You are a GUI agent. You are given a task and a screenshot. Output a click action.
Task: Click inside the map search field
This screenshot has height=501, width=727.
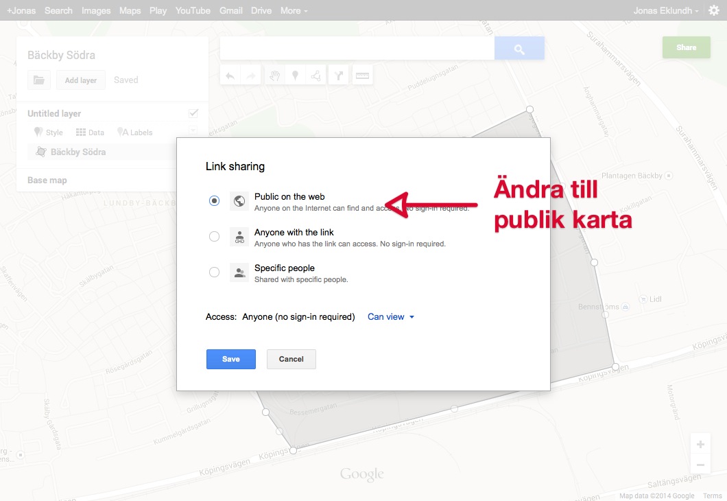click(x=357, y=48)
